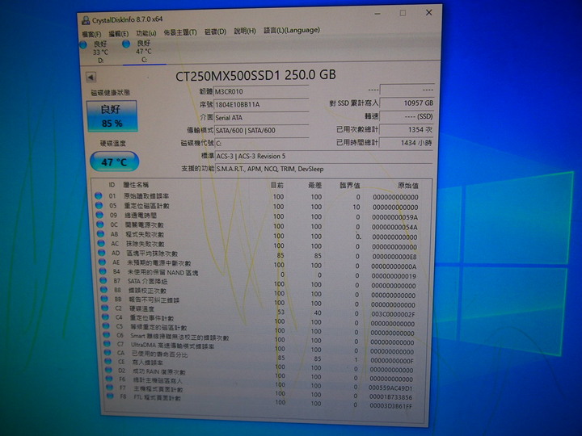
Task: Open the 佈景主題(T) menu
Action: [x=180, y=32]
